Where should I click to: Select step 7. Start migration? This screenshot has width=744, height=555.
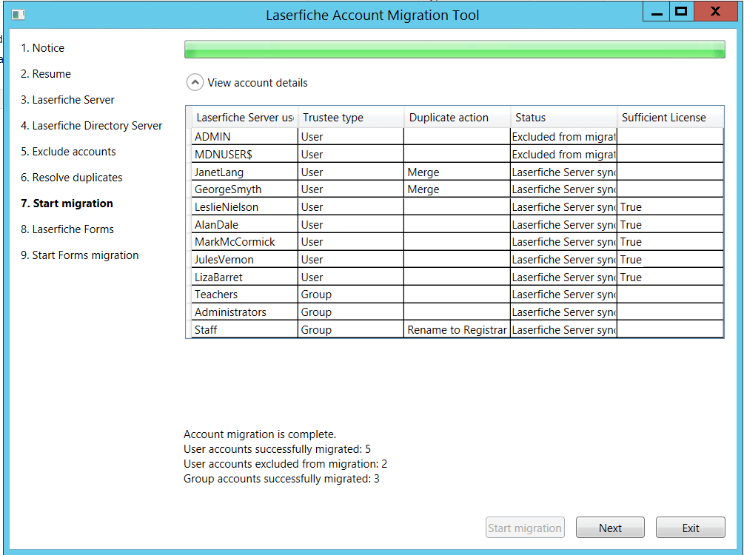click(67, 203)
